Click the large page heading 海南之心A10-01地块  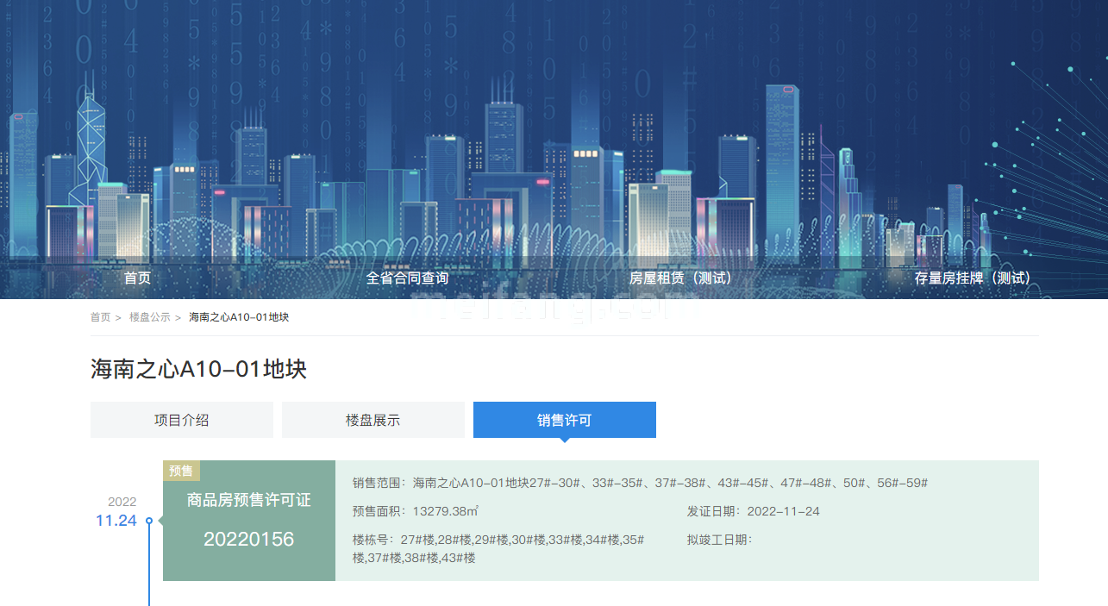click(x=198, y=369)
